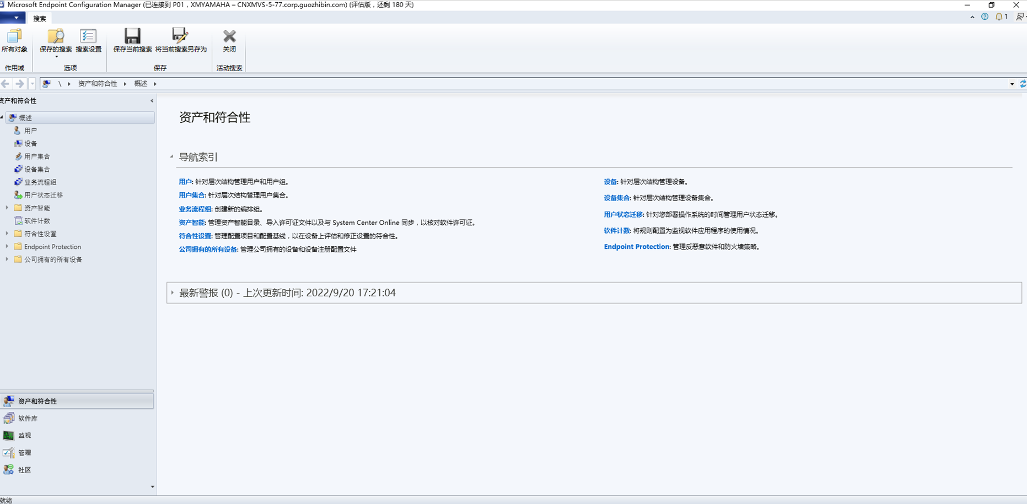Screen dimensions: 1027x504
Task: Open the blue application menu dropdown
Action: pos(13,18)
